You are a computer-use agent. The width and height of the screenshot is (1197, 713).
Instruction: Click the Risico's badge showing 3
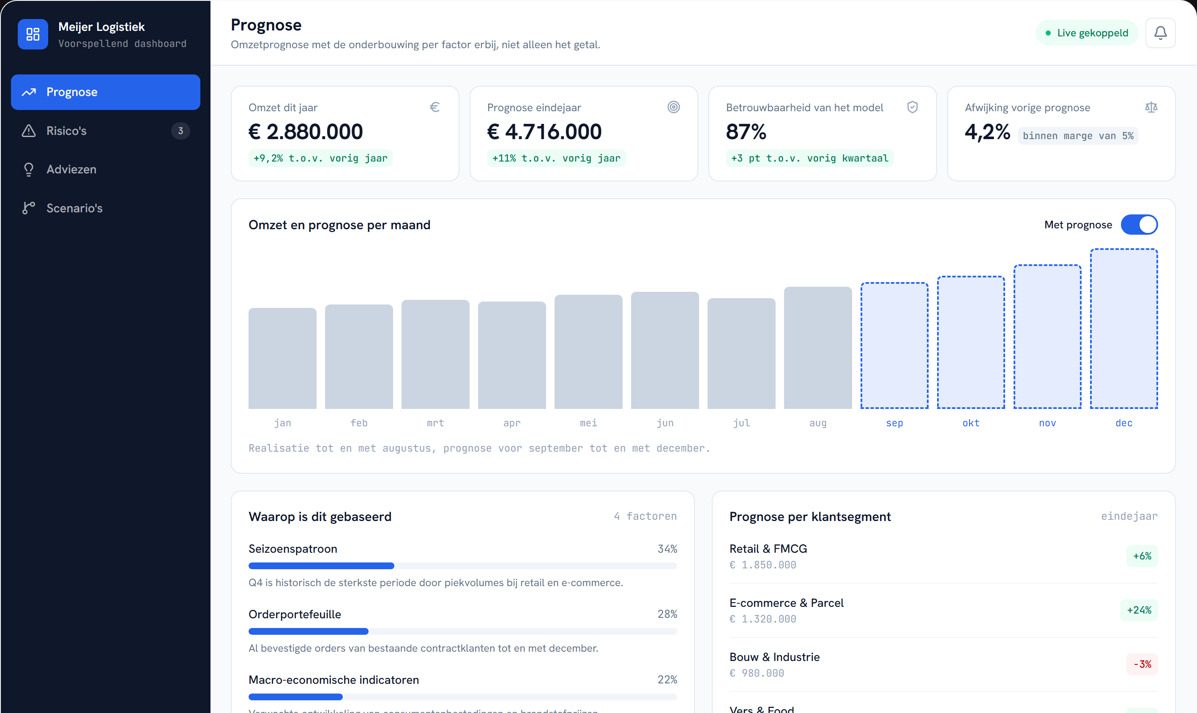[180, 131]
